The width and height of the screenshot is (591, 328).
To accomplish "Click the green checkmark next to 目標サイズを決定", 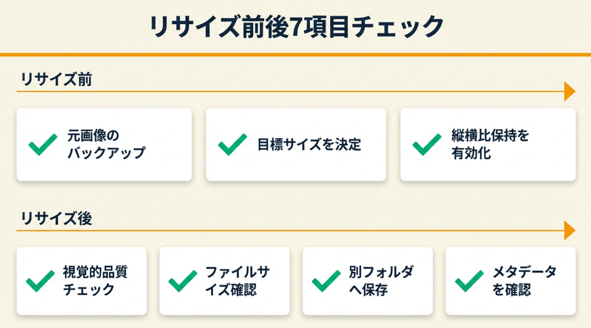I will [x=232, y=145].
